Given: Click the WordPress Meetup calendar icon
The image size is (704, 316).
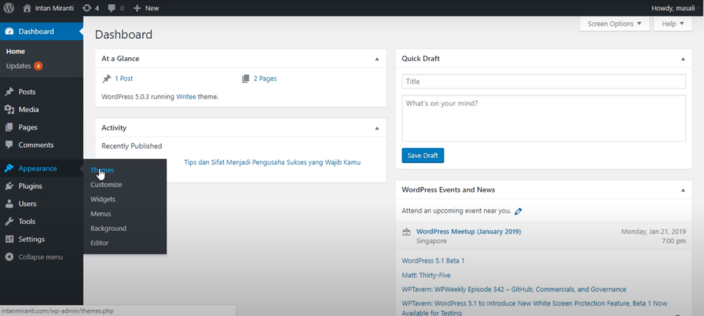Looking at the screenshot, I should point(406,232).
